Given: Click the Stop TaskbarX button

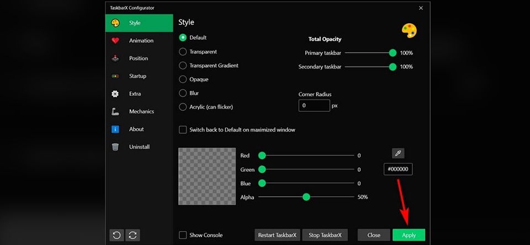Looking at the screenshot, I should click(x=325, y=235).
